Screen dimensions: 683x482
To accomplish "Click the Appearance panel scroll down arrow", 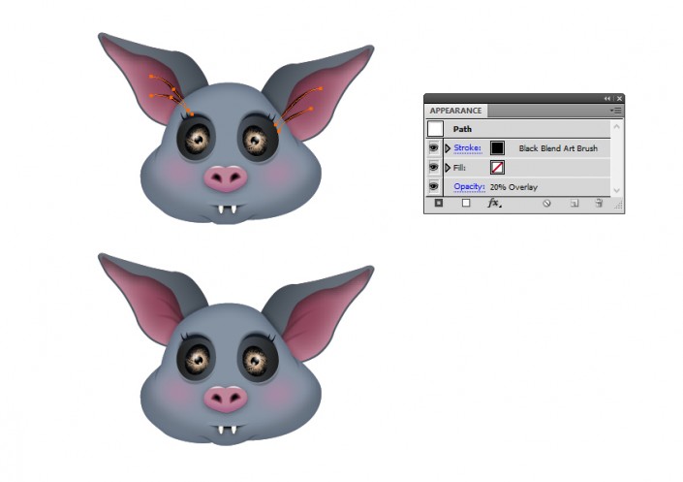I will [x=616, y=191].
